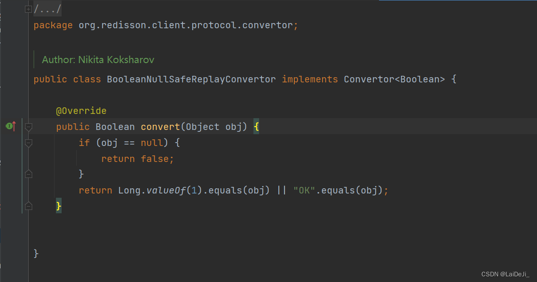Click the "OK" string literal

(304, 190)
